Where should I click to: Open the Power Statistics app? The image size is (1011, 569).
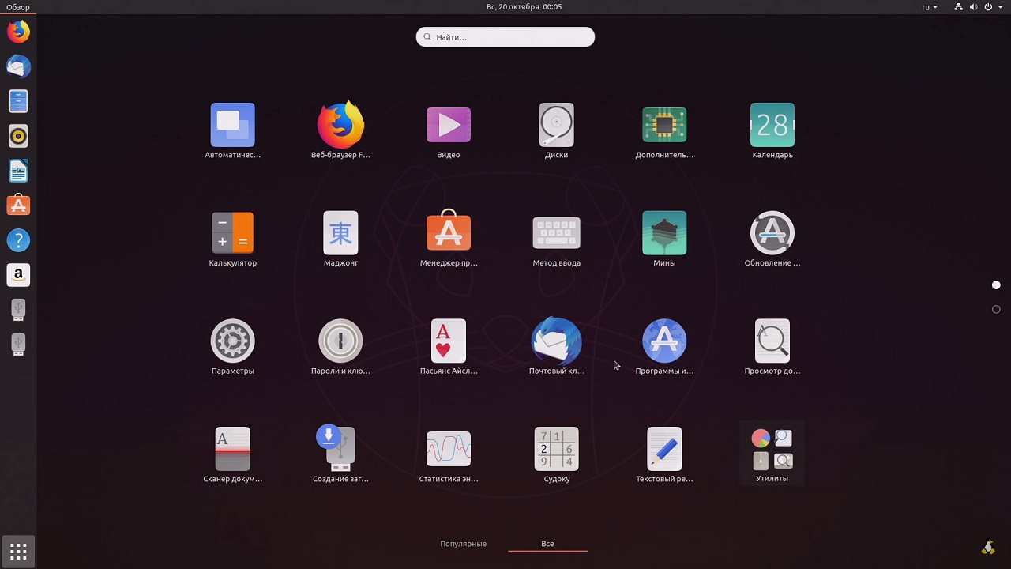click(x=448, y=450)
